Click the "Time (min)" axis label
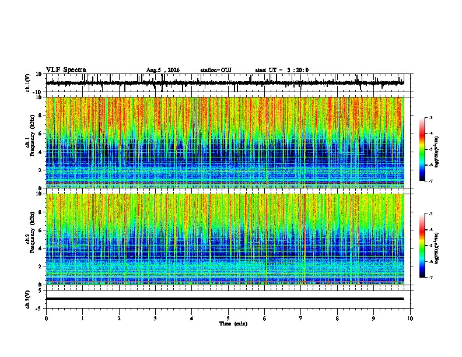The width and height of the screenshot is (462, 357). 233,324
